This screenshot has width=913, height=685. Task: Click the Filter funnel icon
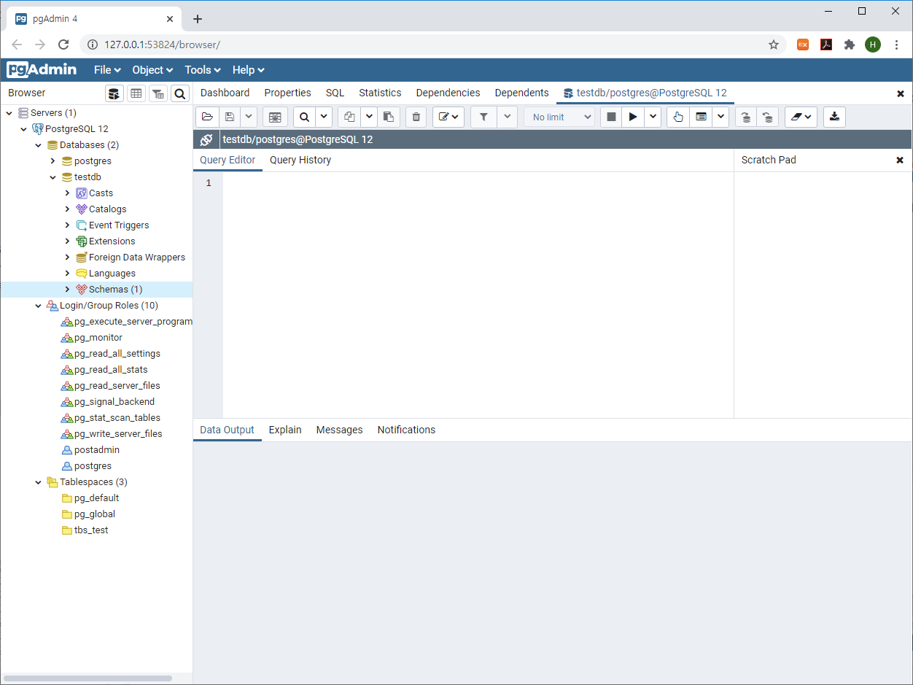(483, 117)
